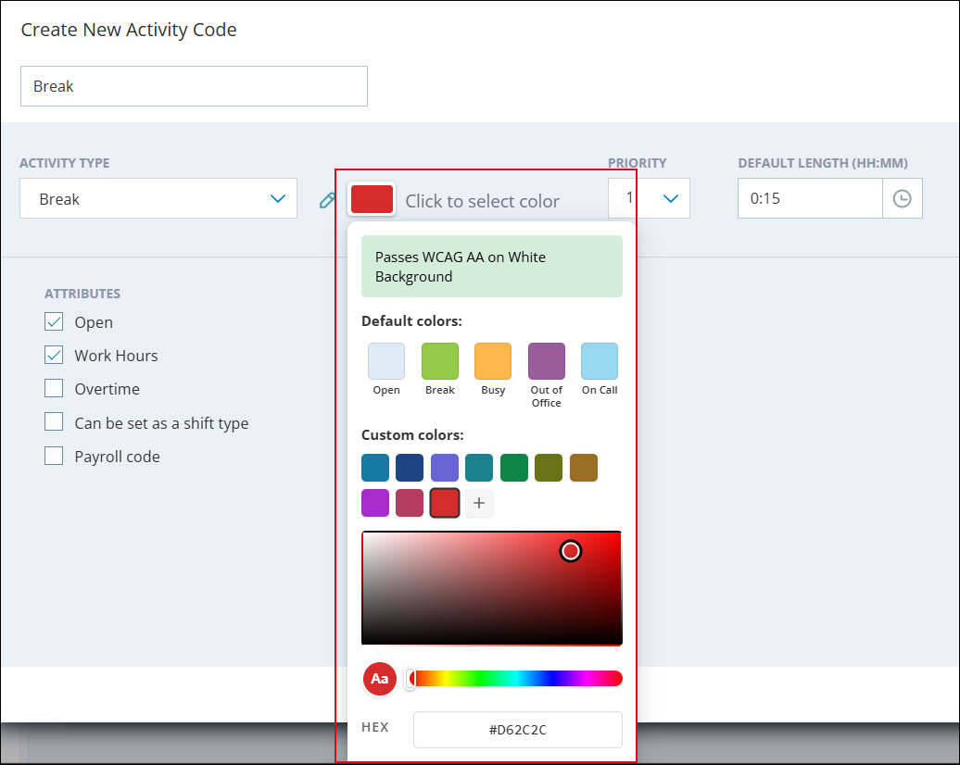This screenshot has height=765, width=960.
Task: Enable Can be set as a shift type
Action: 55,423
